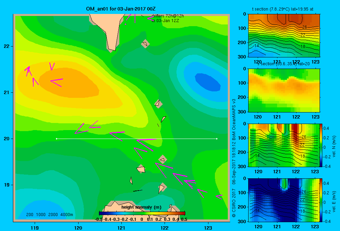
Task: Click the vel. N color scale bar
Action: (321, 145)
